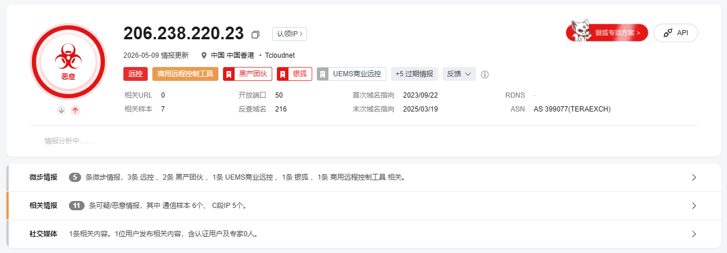Click the 2026-05-09 情报更新 text
Viewport: 727px width, 253px height.
156,55
